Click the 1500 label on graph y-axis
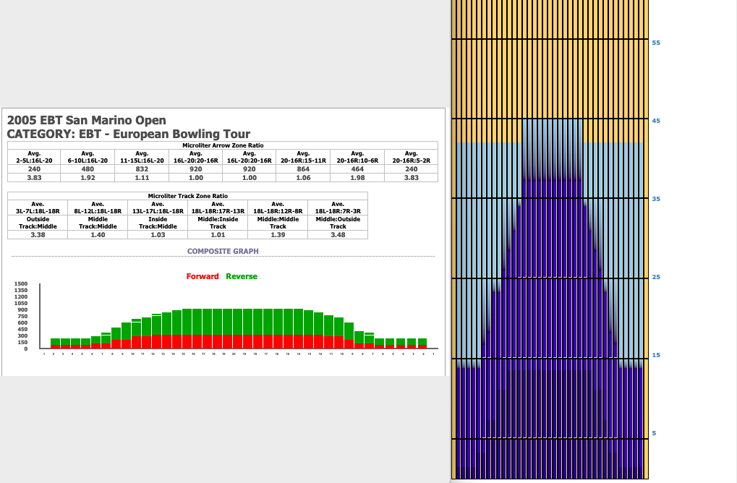 (21, 283)
